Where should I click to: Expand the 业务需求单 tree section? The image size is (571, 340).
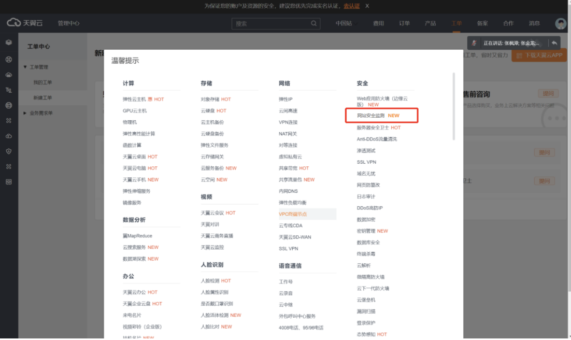click(x=25, y=113)
